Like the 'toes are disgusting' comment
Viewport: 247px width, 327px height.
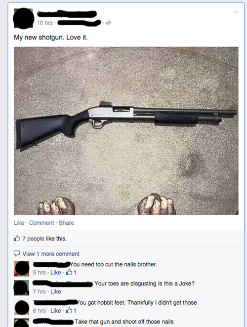(56, 291)
